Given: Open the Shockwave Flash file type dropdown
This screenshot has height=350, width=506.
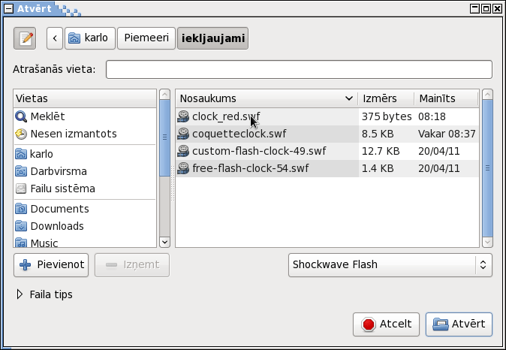Looking at the screenshot, I should 390,265.
